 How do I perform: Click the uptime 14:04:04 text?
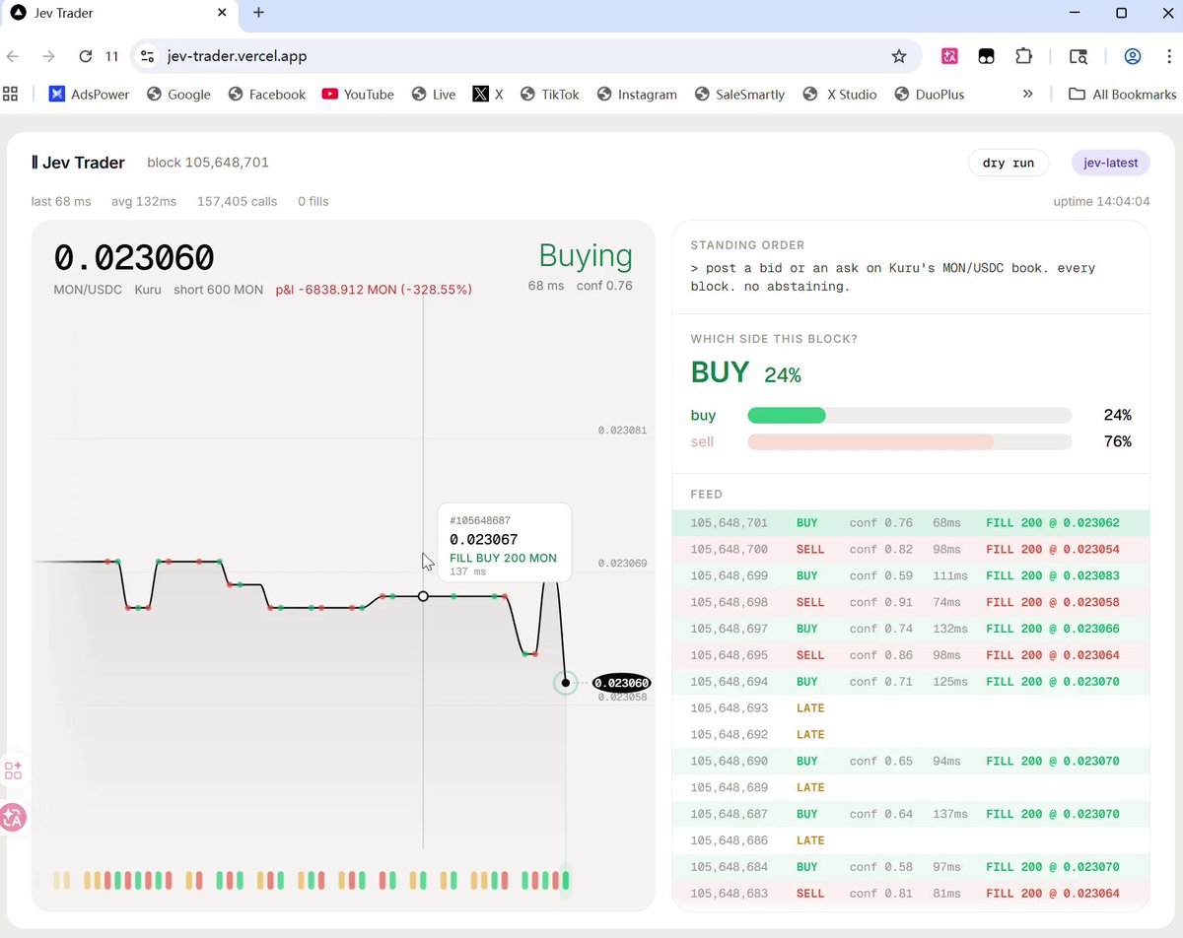1101,202
